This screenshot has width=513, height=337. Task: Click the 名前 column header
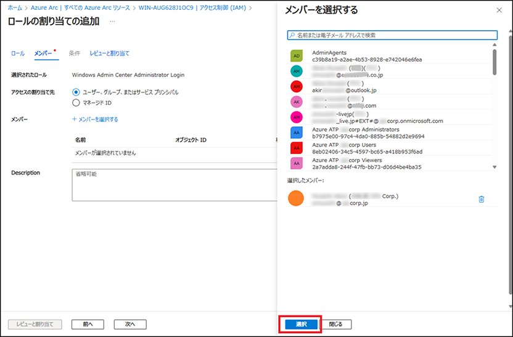pos(80,140)
